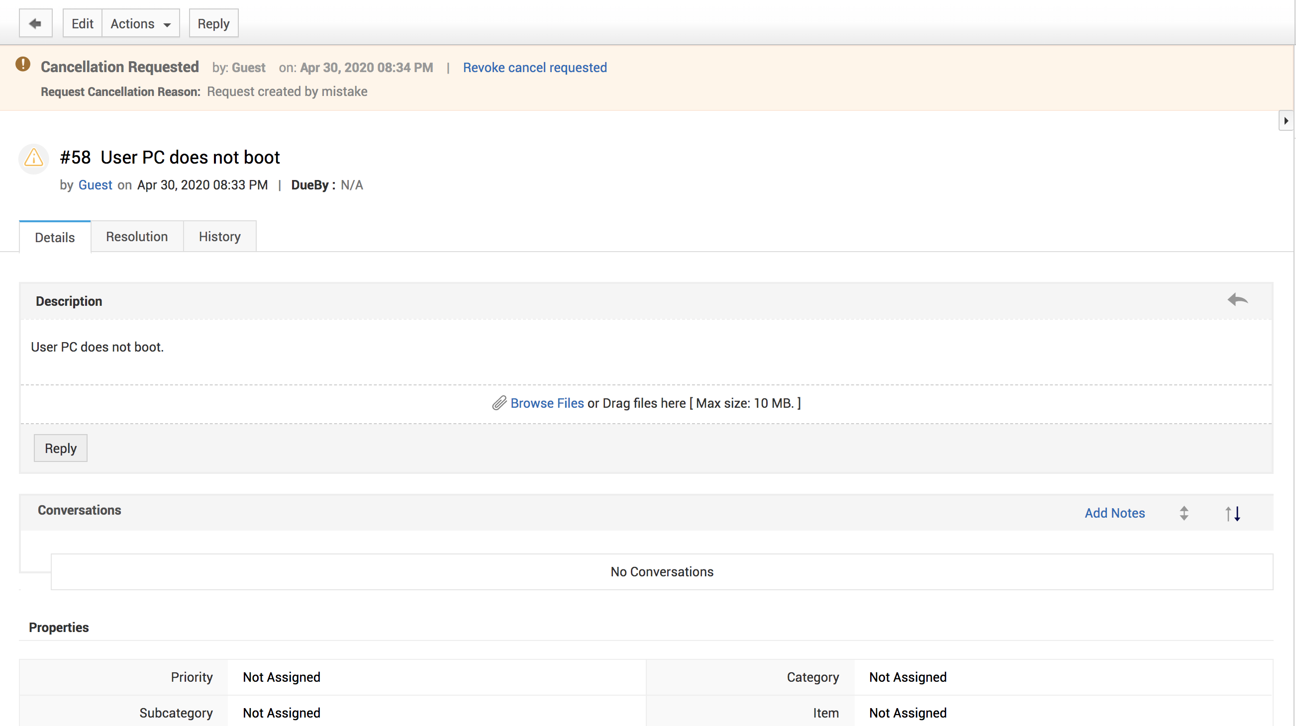Click the Description section heading
This screenshot has width=1296, height=726.
69,301
